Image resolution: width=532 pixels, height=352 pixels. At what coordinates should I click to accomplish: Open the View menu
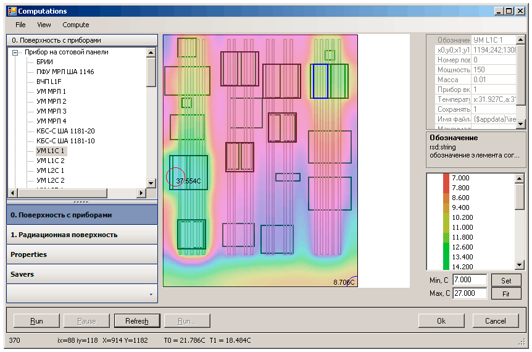44,25
